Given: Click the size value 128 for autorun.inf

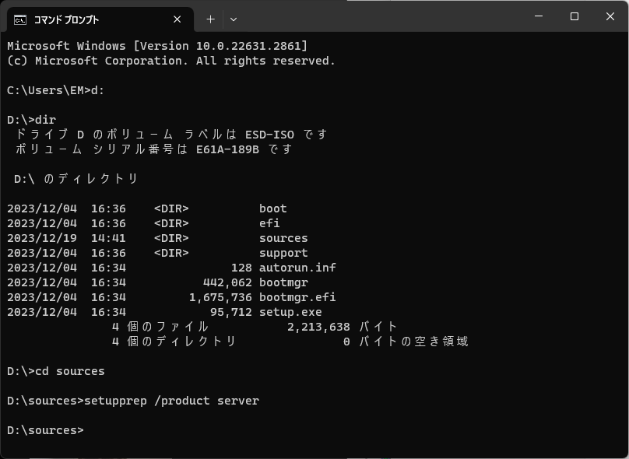Looking at the screenshot, I should pos(241,268).
